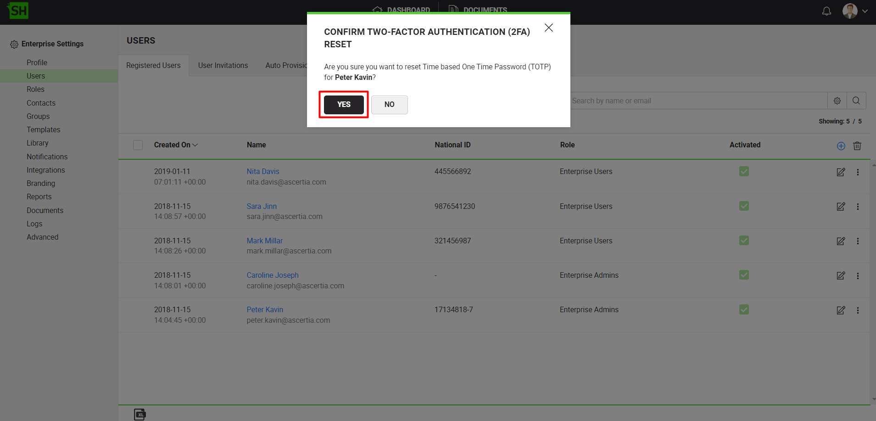Edit Peter Kavin user record
Screen dimensions: 876x421
click(x=841, y=310)
